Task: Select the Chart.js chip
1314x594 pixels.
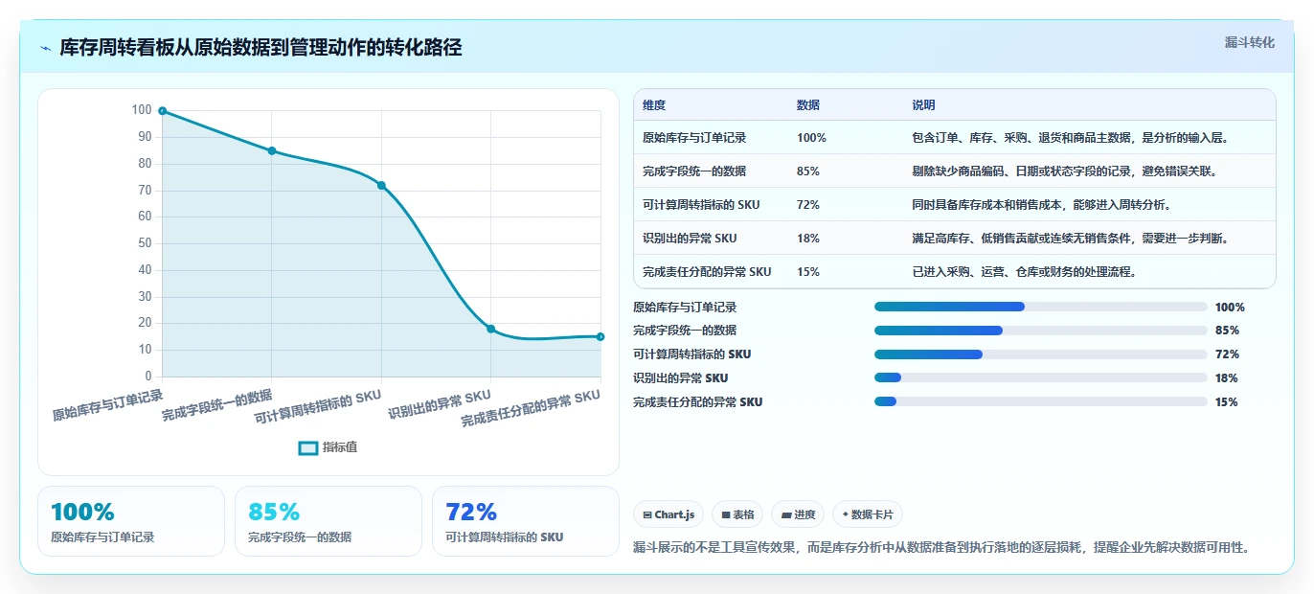Action: (x=668, y=514)
